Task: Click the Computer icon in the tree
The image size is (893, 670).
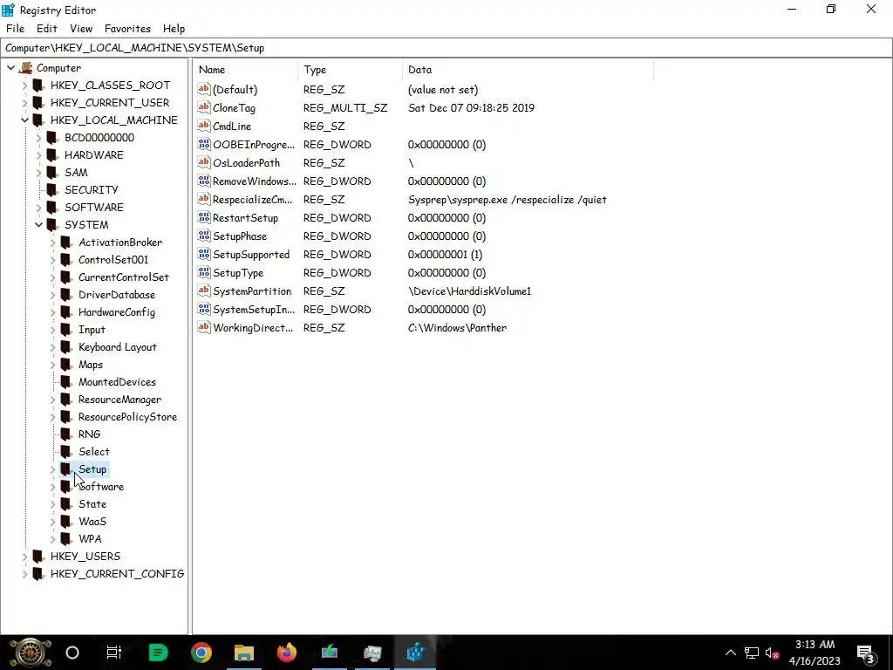Action: click(x=25, y=68)
